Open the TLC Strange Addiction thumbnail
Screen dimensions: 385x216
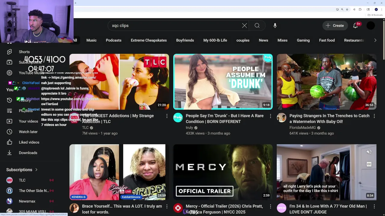(119, 82)
